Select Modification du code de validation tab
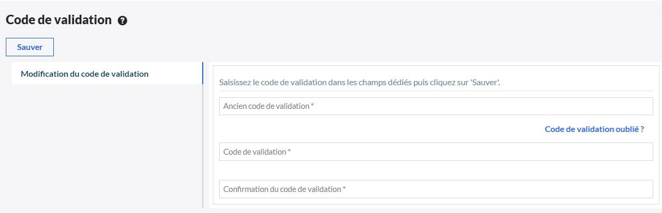The image size is (662, 213). 84,74
